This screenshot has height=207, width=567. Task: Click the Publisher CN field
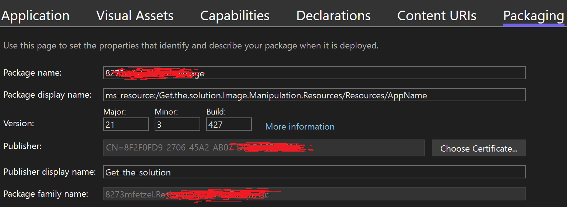[264, 148]
